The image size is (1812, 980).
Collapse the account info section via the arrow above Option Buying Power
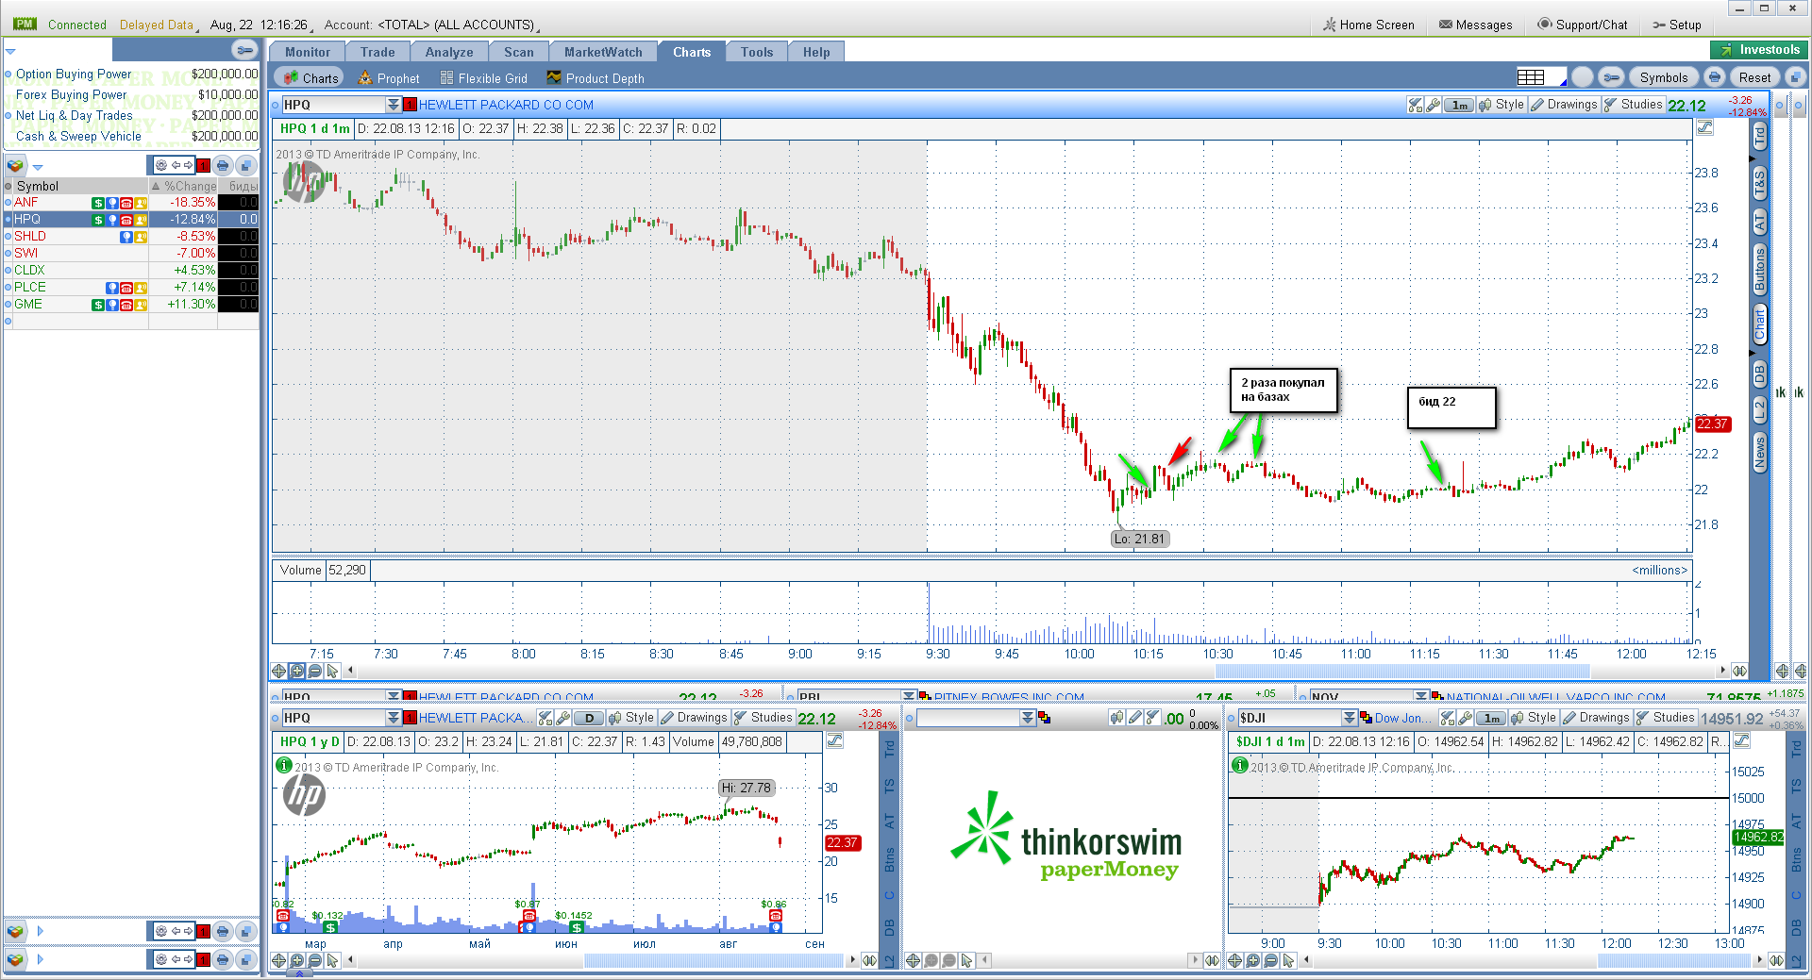click(x=10, y=52)
